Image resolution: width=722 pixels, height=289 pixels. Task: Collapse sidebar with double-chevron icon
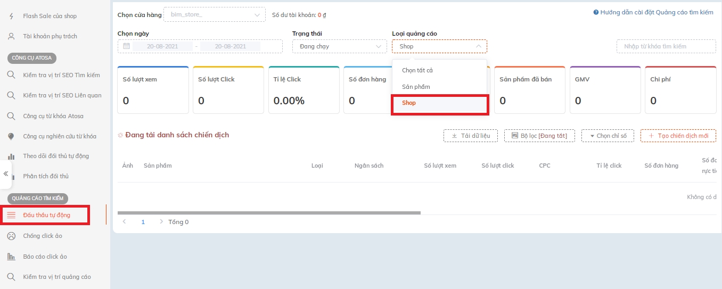click(x=6, y=174)
